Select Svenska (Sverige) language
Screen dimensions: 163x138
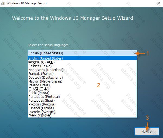pos(82,112)
